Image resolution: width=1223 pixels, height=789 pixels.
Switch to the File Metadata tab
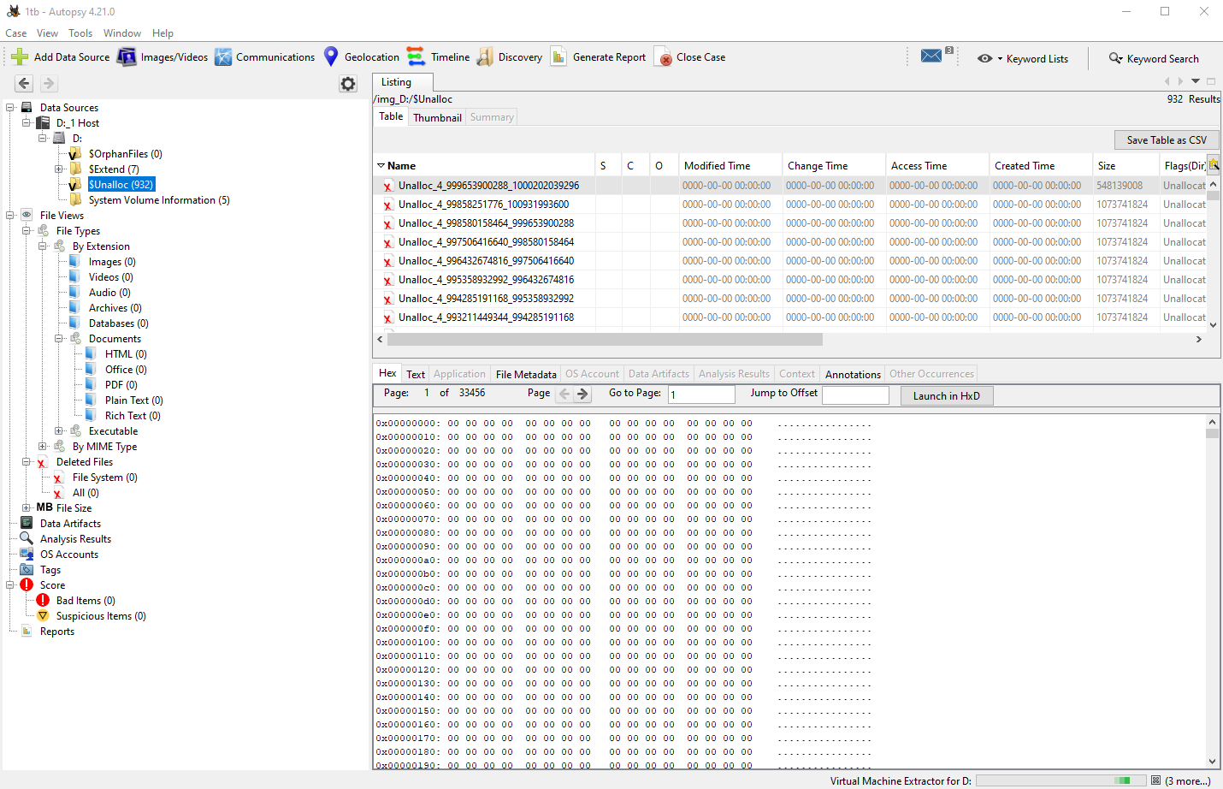click(x=526, y=374)
